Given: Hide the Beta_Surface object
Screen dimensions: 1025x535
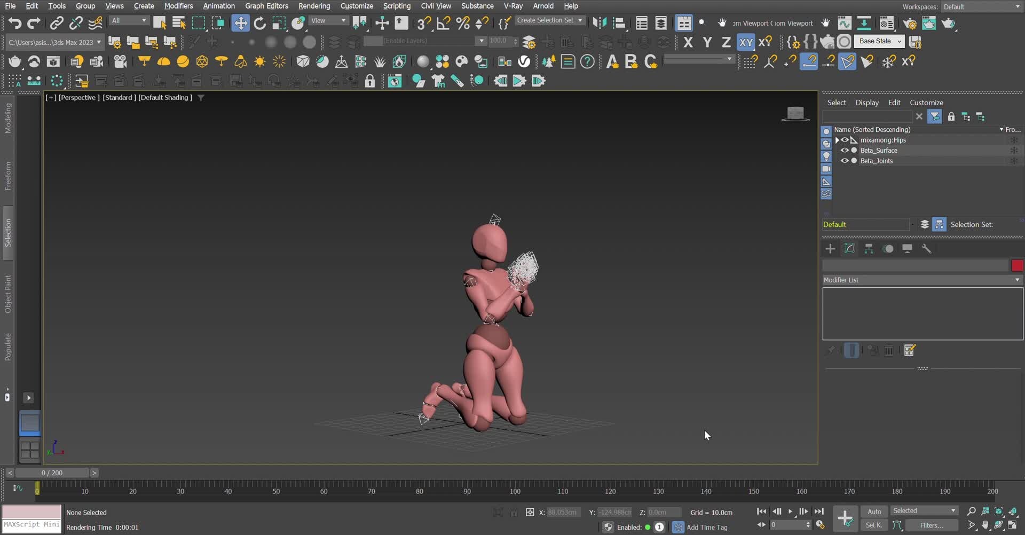Looking at the screenshot, I should coord(844,151).
